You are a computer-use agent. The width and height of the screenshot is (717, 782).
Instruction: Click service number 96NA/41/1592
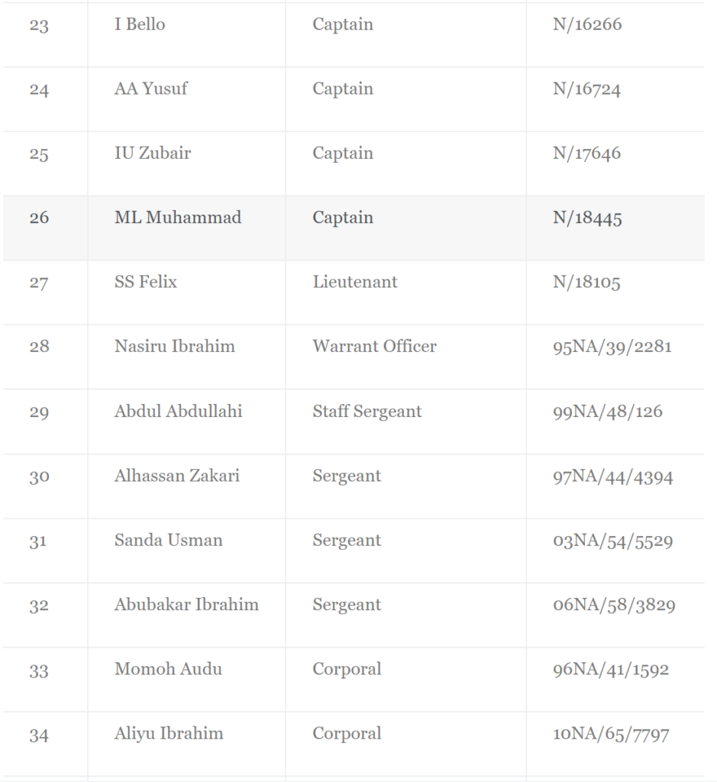point(611,669)
